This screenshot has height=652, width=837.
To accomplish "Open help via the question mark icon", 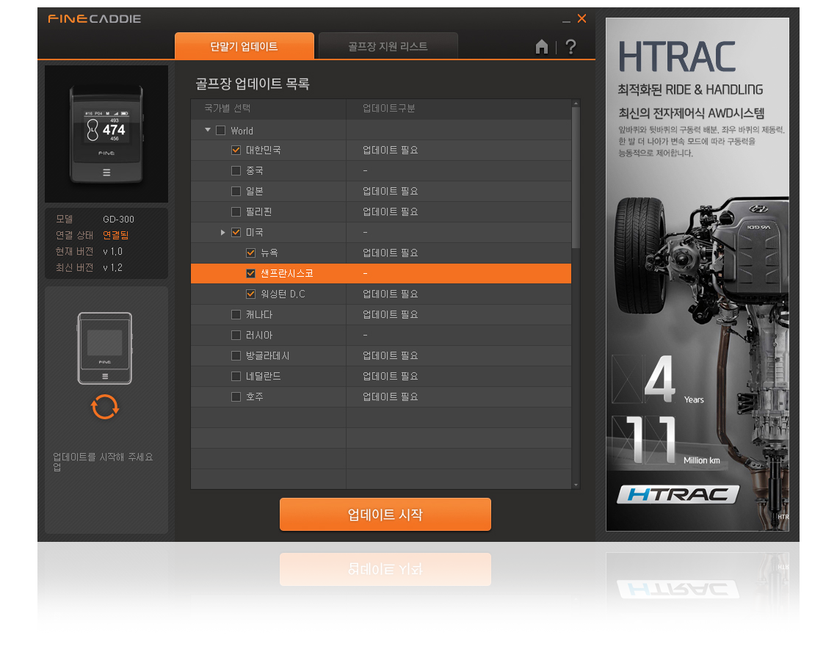I will coord(570,47).
